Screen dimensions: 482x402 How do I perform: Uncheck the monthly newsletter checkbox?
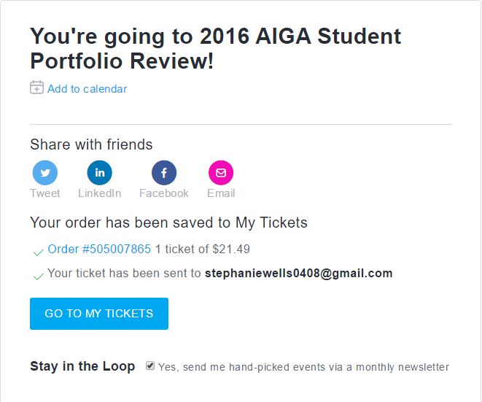pyautogui.click(x=150, y=366)
